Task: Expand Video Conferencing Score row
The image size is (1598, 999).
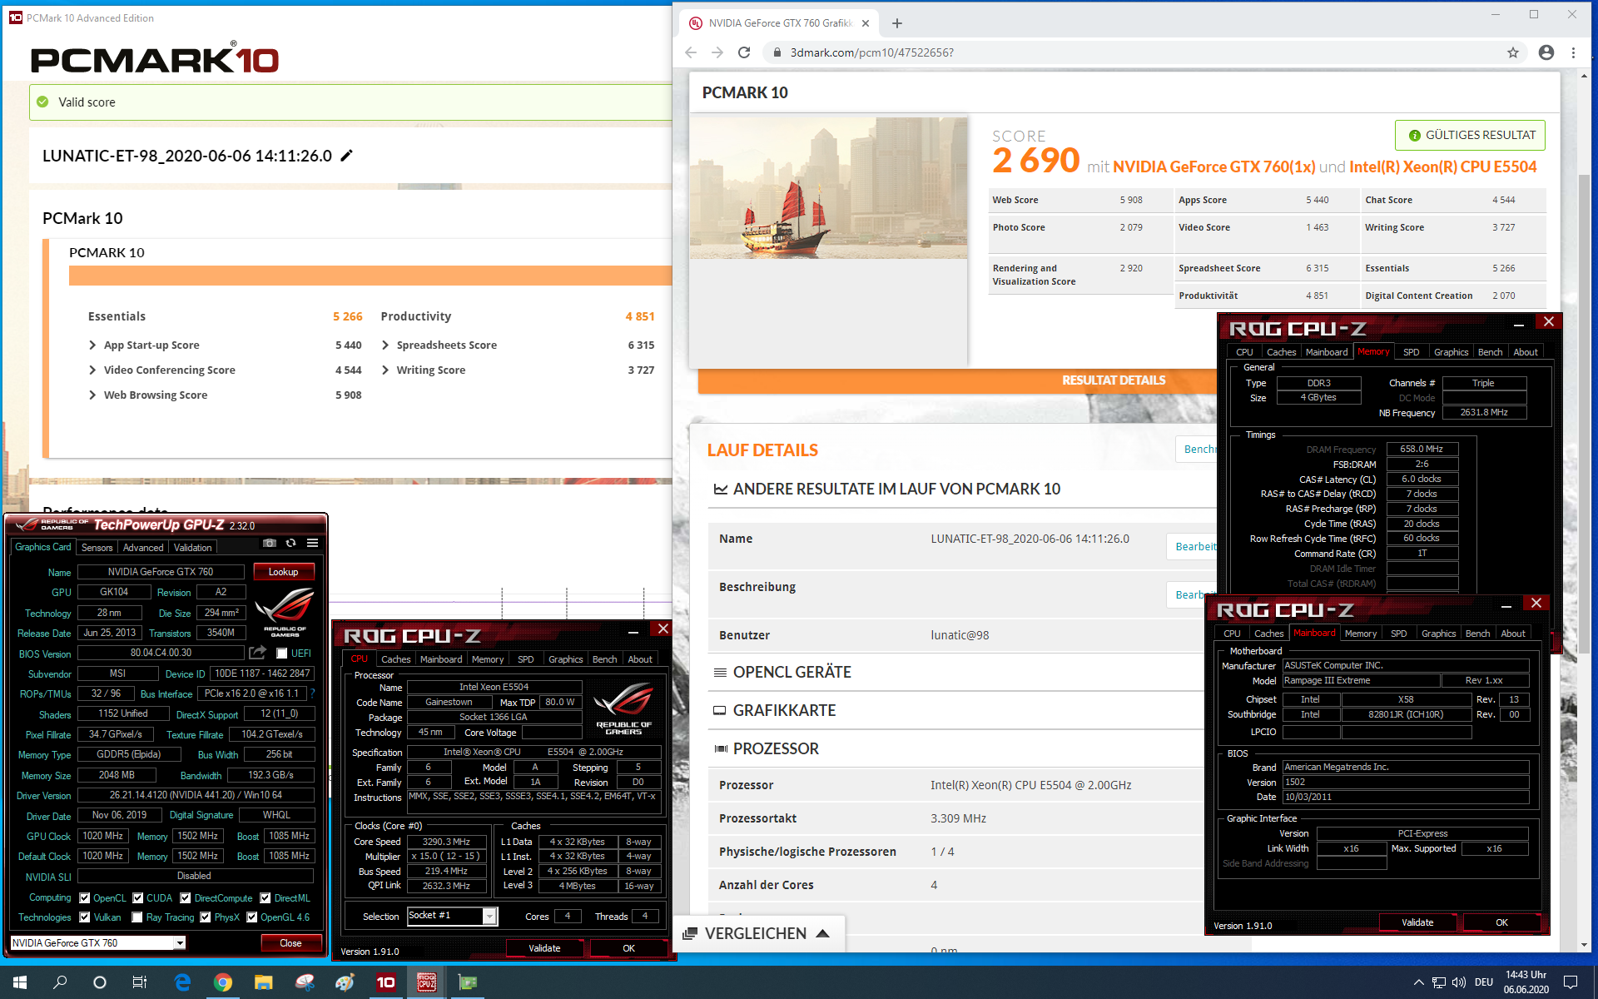Action: pyautogui.click(x=93, y=370)
